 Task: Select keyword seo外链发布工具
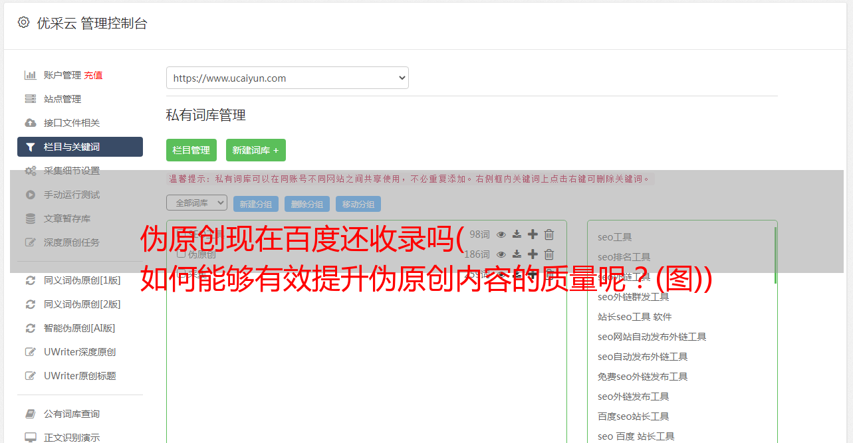[634, 397]
